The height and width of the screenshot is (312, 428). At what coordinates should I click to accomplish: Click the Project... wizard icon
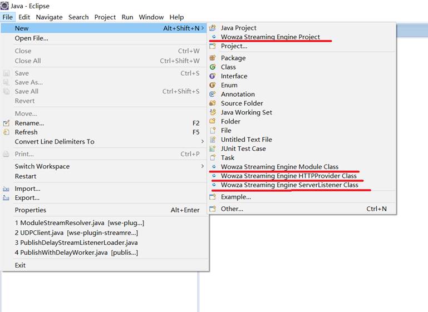click(213, 46)
